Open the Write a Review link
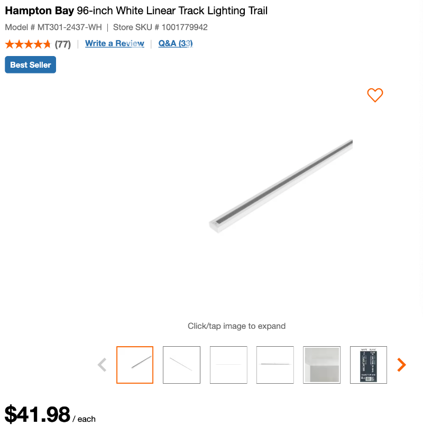 (x=115, y=43)
